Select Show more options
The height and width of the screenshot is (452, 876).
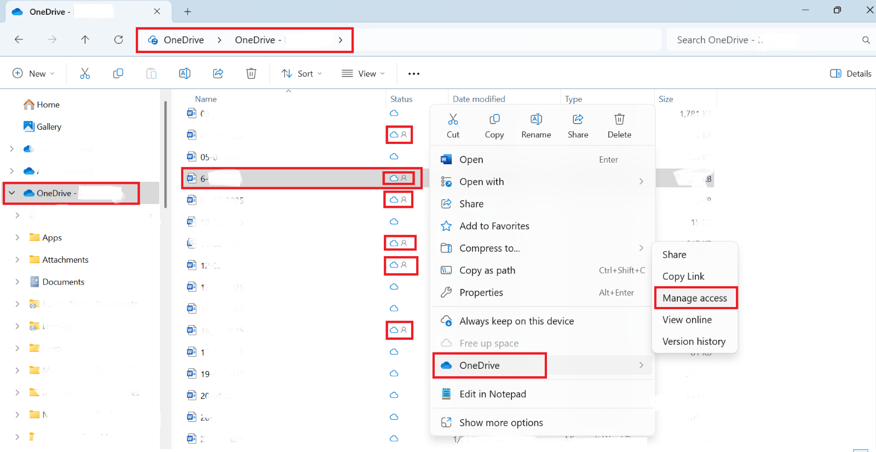(x=543, y=422)
